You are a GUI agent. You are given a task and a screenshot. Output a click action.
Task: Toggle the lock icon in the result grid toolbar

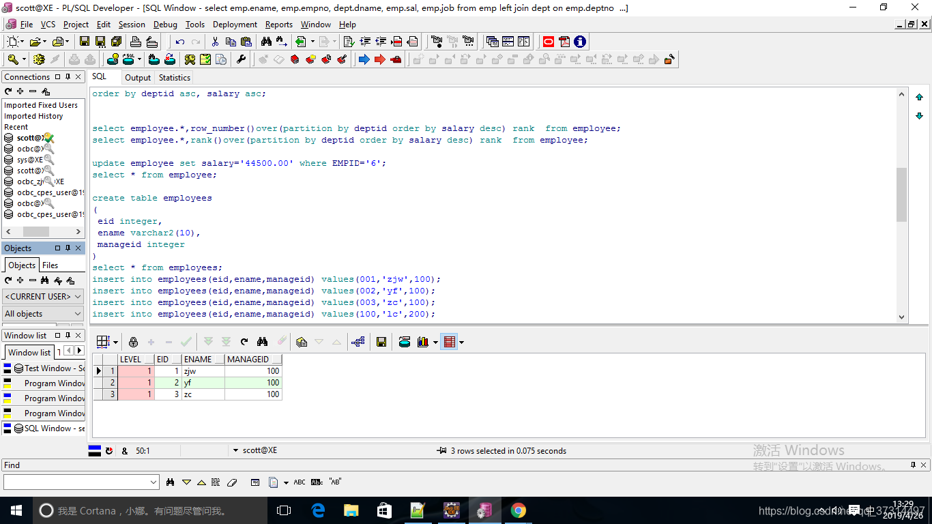click(x=133, y=343)
